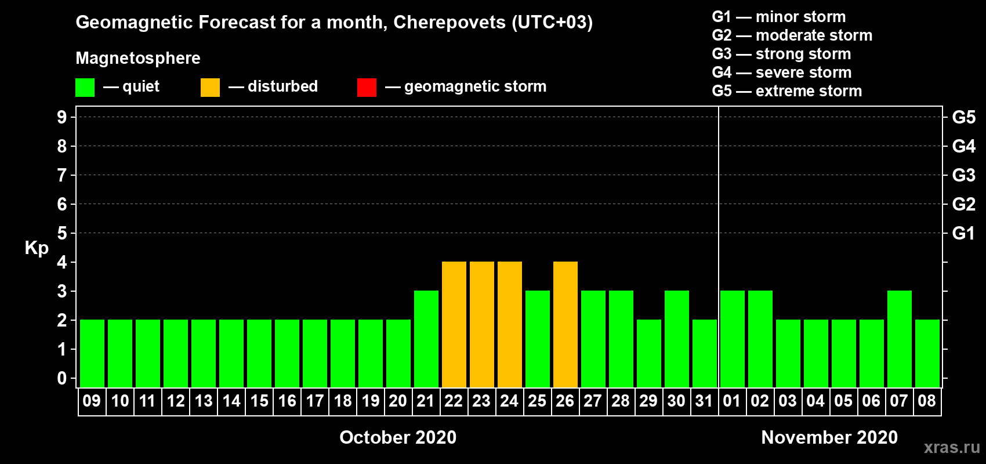Click the green bar for November 08
The height and width of the screenshot is (464, 986).
pos(927,353)
